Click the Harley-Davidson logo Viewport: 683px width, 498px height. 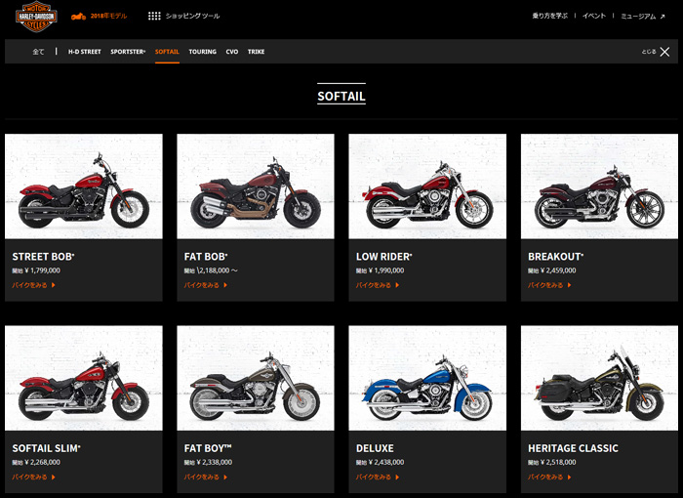click(x=36, y=17)
